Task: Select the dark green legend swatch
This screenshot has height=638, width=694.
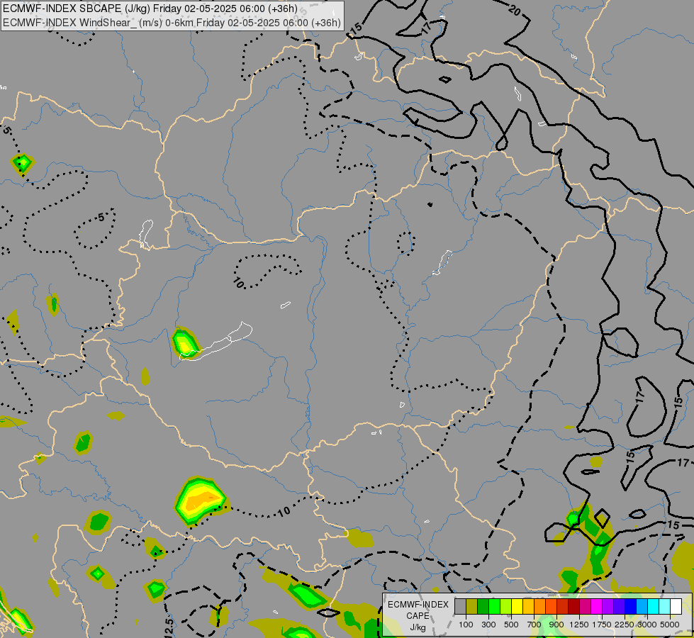Action: [483, 606]
